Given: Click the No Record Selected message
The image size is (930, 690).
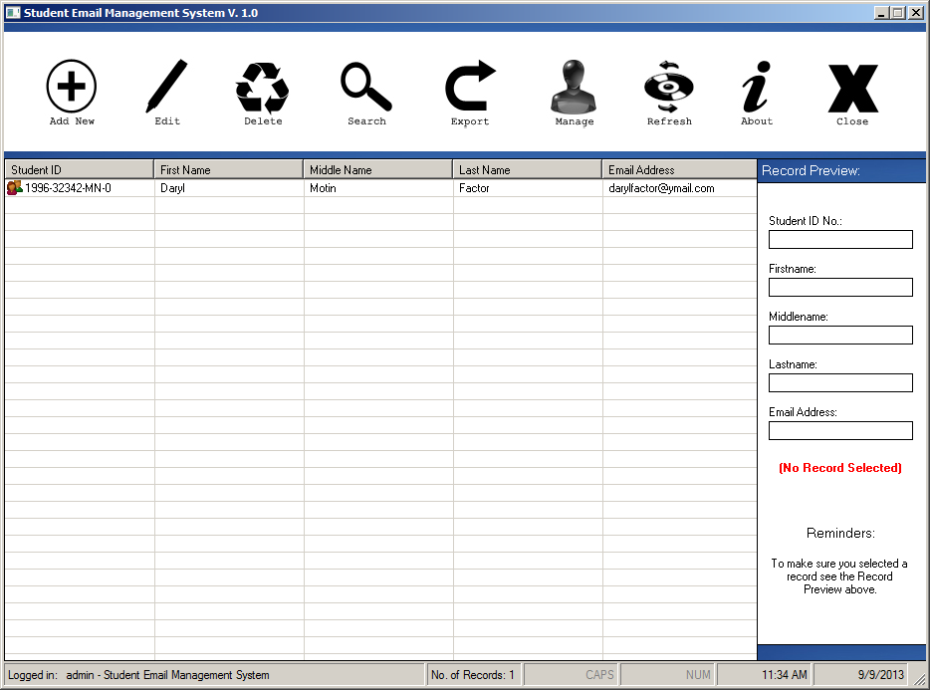Looking at the screenshot, I should pos(839,468).
